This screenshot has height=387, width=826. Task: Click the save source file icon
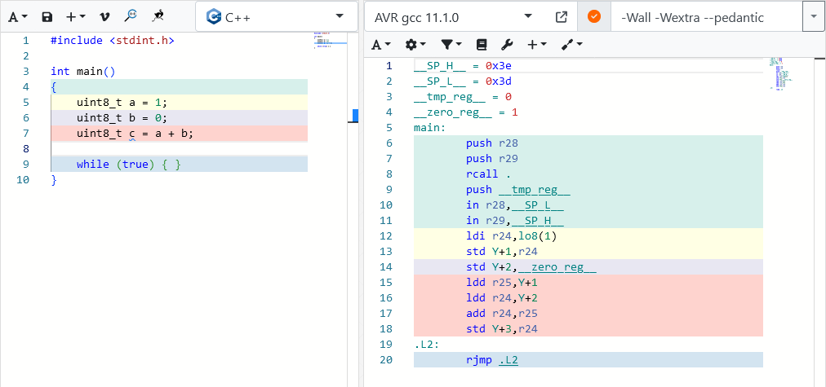point(47,16)
